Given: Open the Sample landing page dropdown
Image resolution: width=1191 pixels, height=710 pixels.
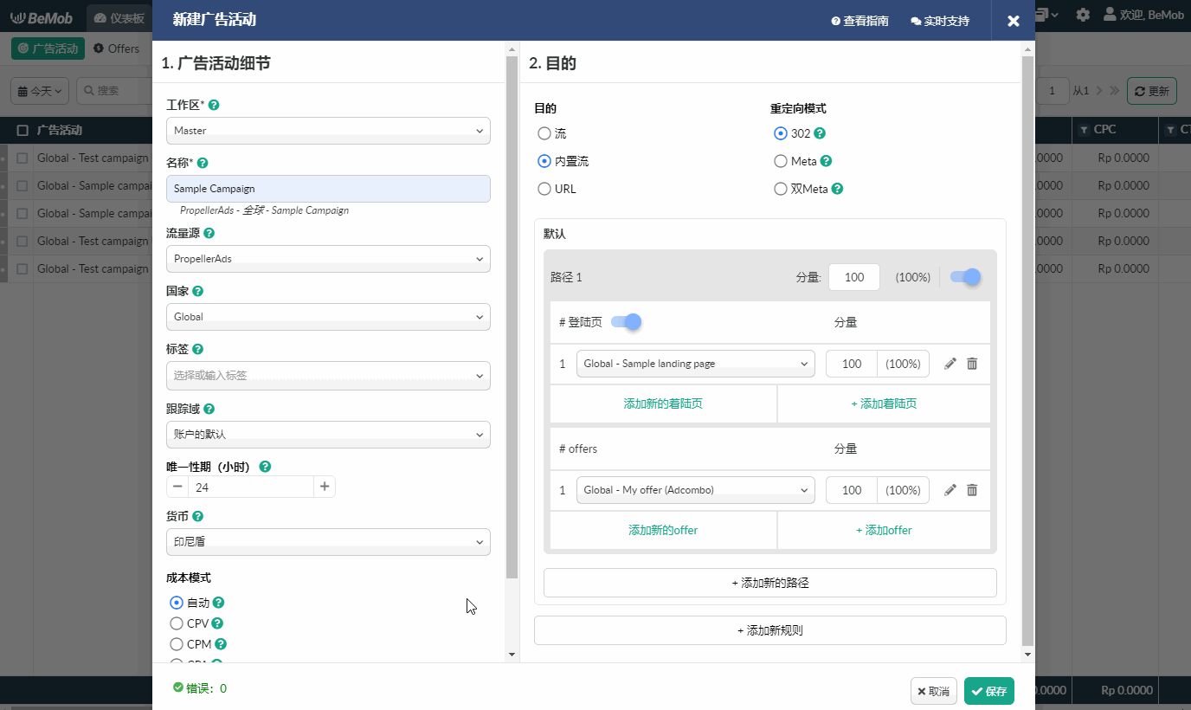Looking at the screenshot, I should click(696, 364).
